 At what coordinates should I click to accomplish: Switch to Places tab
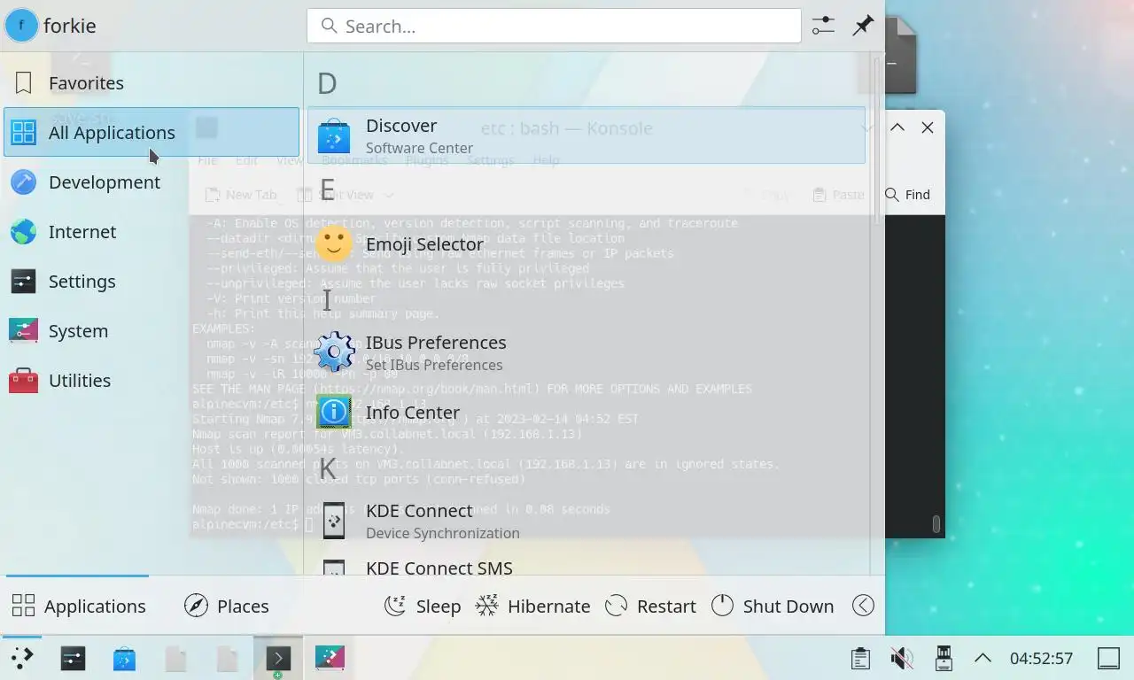click(226, 606)
